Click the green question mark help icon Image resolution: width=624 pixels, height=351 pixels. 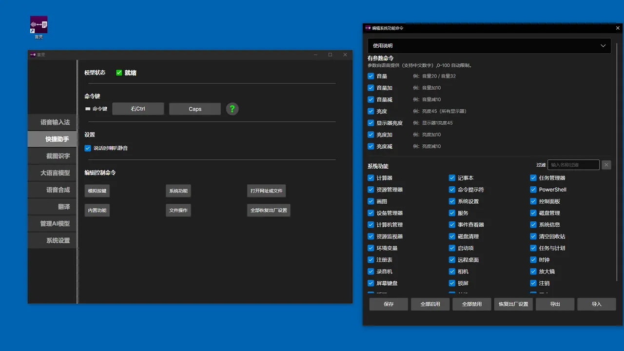point(233,109)
